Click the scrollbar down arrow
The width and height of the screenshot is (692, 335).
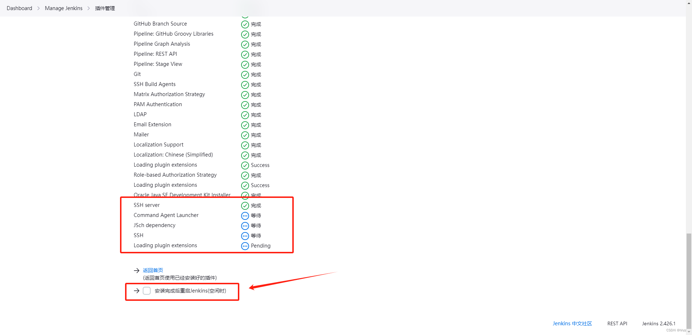tap(689, 332)
